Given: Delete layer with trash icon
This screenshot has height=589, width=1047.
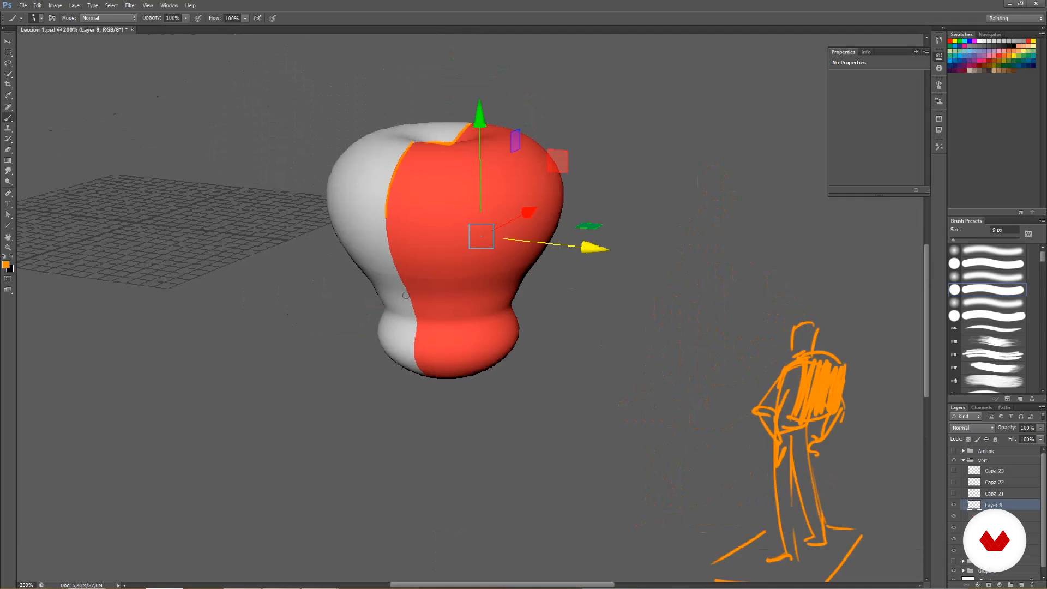Looking at the screenshot, I should (1032, 585).
